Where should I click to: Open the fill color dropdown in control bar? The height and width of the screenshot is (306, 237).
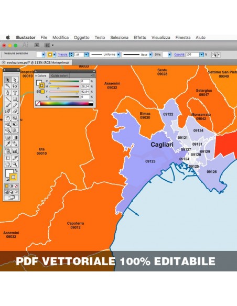(x=44, y=54)
